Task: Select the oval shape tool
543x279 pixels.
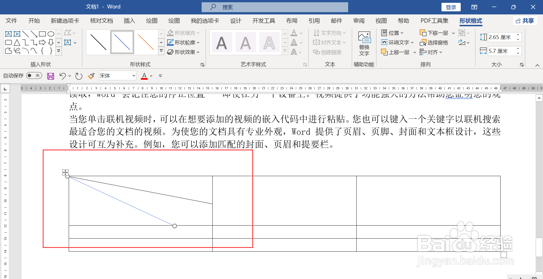Action: pos(51,34)
